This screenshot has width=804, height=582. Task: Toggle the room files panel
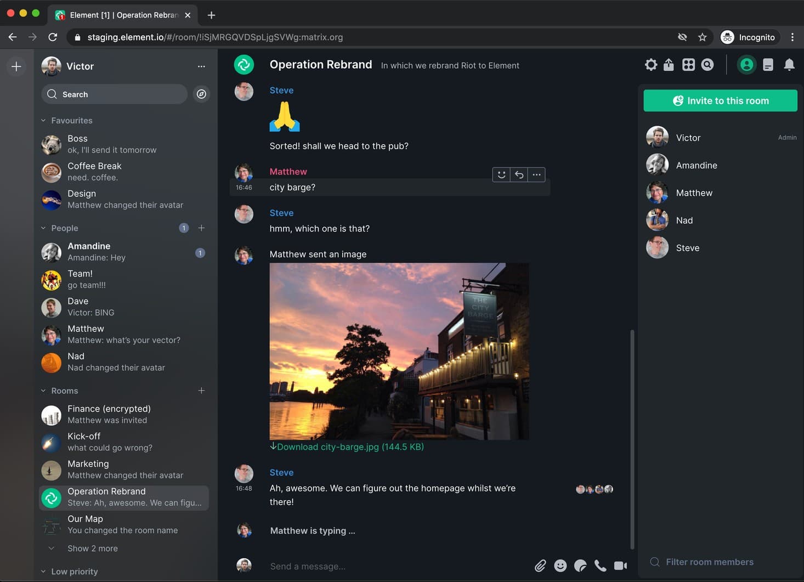click(768, 65)
